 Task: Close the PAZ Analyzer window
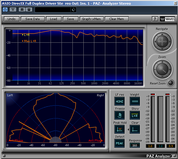pos(176,3)
